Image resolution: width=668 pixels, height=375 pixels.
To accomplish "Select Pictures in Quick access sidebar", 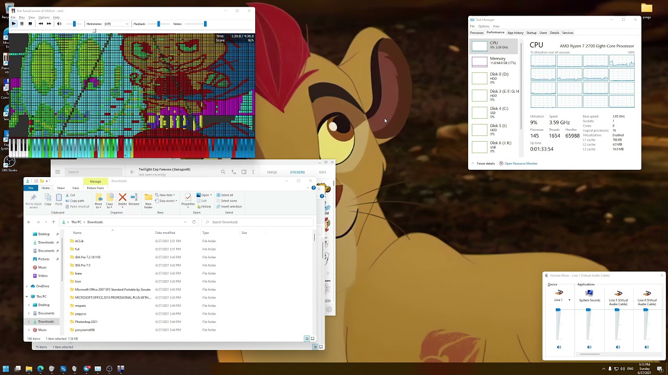I will [44, 259].
